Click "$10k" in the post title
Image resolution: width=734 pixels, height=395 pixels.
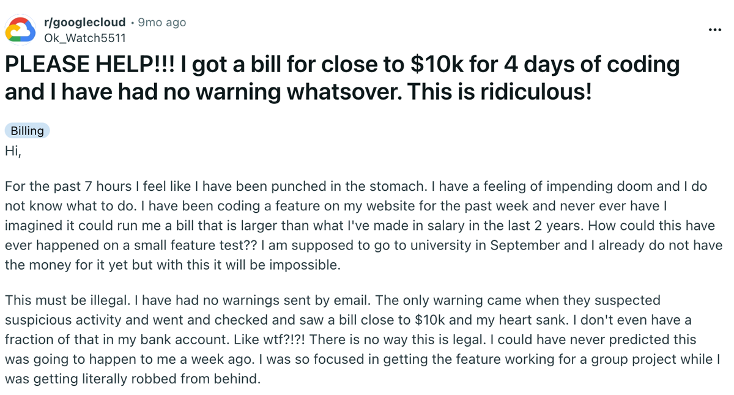click(396, 64)
